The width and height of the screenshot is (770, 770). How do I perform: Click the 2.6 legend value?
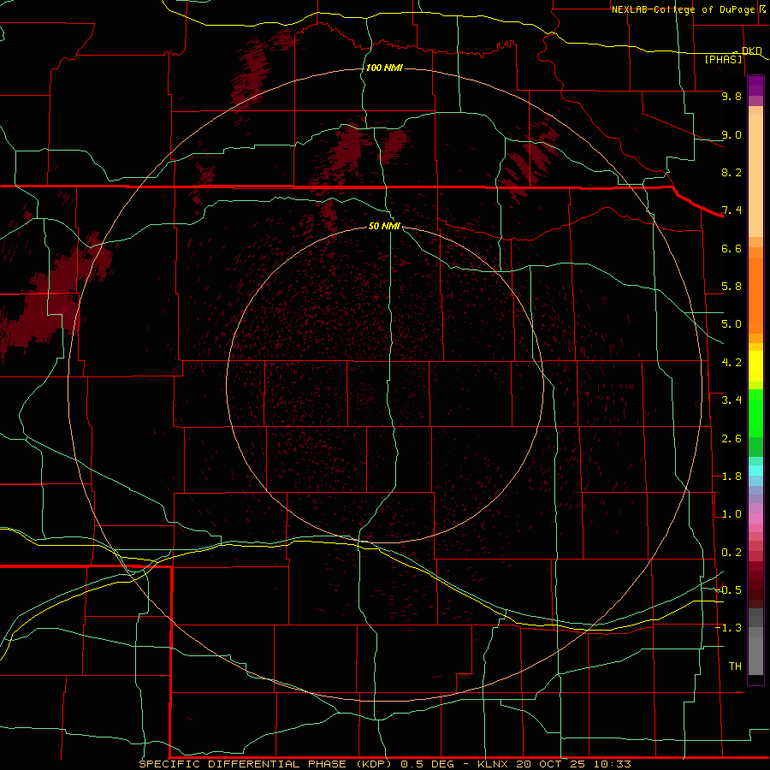731,439
